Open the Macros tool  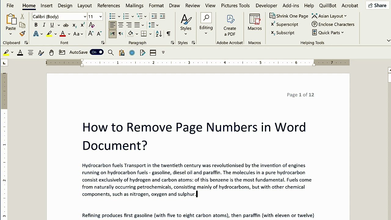click(254, 23)
